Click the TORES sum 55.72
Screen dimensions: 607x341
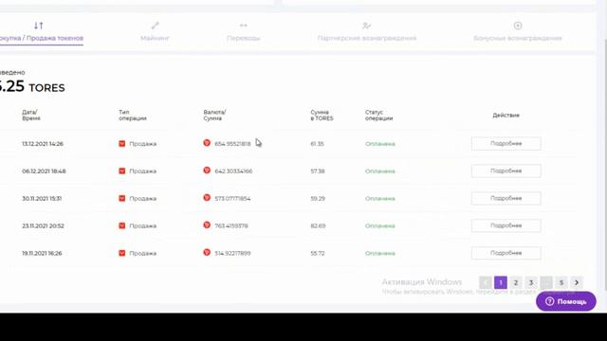(x=318, y=253)
